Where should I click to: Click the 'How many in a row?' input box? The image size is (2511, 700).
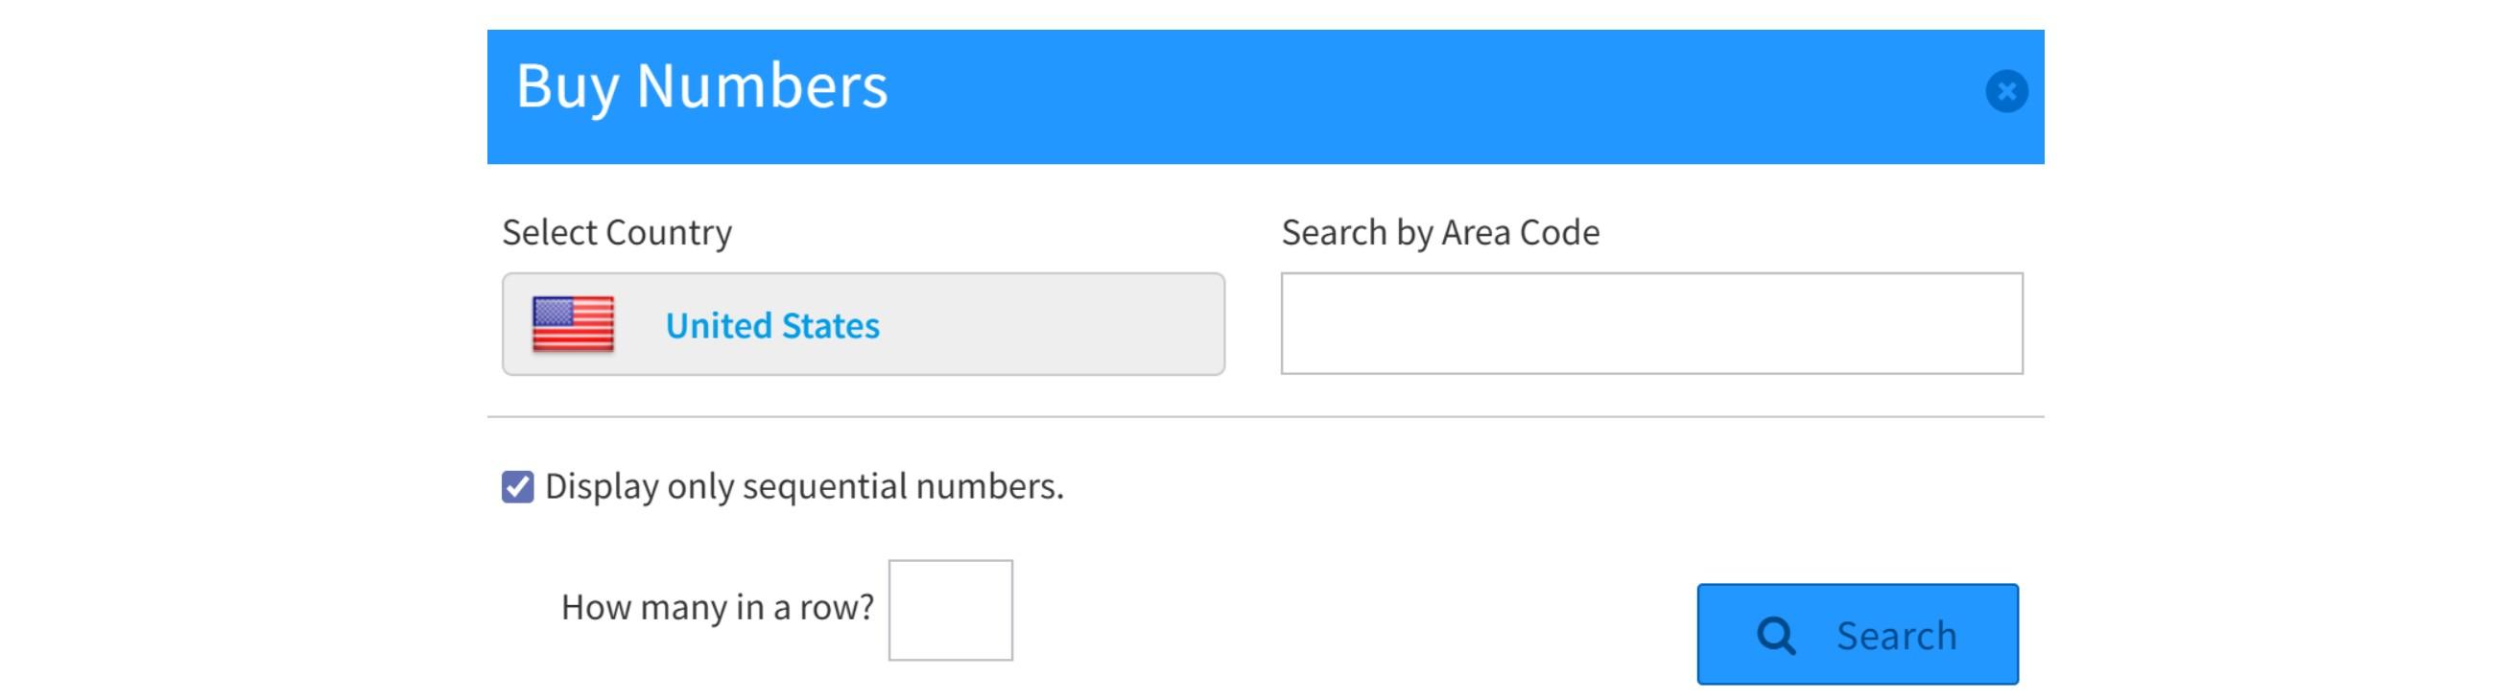[x=951, y=610]
